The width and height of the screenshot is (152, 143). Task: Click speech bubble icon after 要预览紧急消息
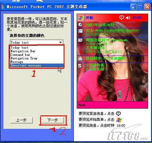(118, 114)
